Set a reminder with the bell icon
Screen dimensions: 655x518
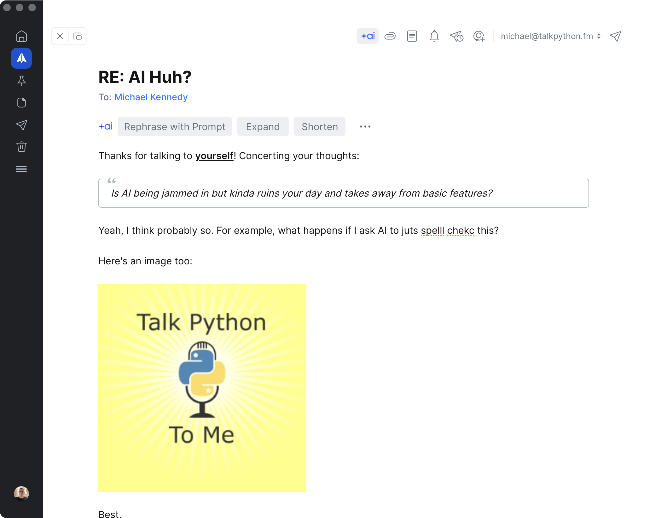pos(434,36)
